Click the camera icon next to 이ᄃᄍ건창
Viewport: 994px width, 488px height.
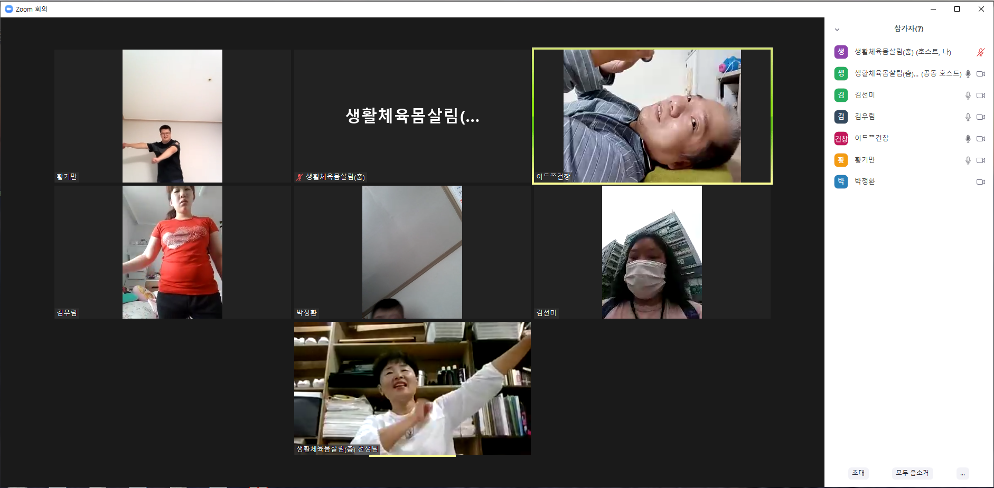(981, 139)
